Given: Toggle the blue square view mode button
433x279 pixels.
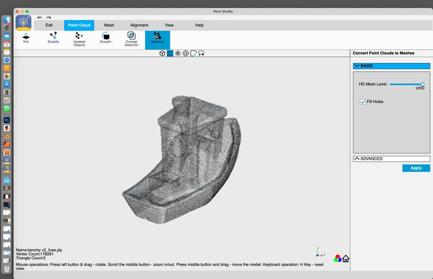Looking at the screenshot, I should tap(170, 54).
